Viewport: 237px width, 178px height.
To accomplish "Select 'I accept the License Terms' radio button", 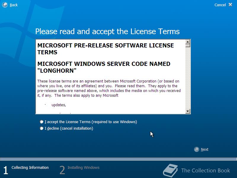I will (x=41, y=122).
